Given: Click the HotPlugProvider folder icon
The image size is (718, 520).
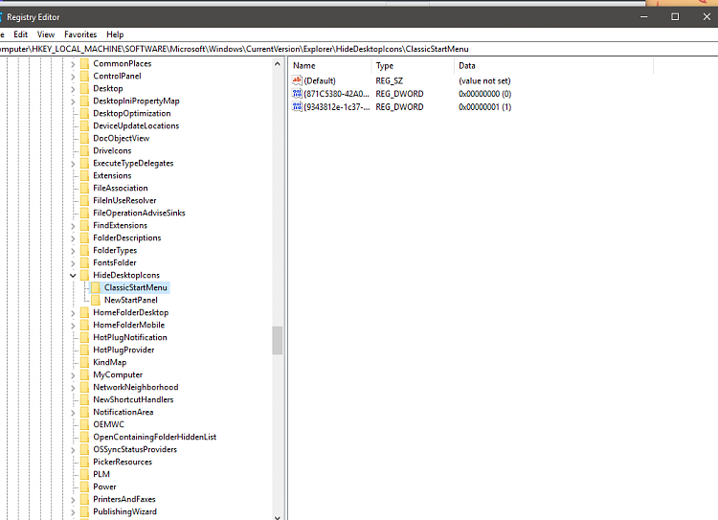Looking at the screenshot, I should pos(84,350).
